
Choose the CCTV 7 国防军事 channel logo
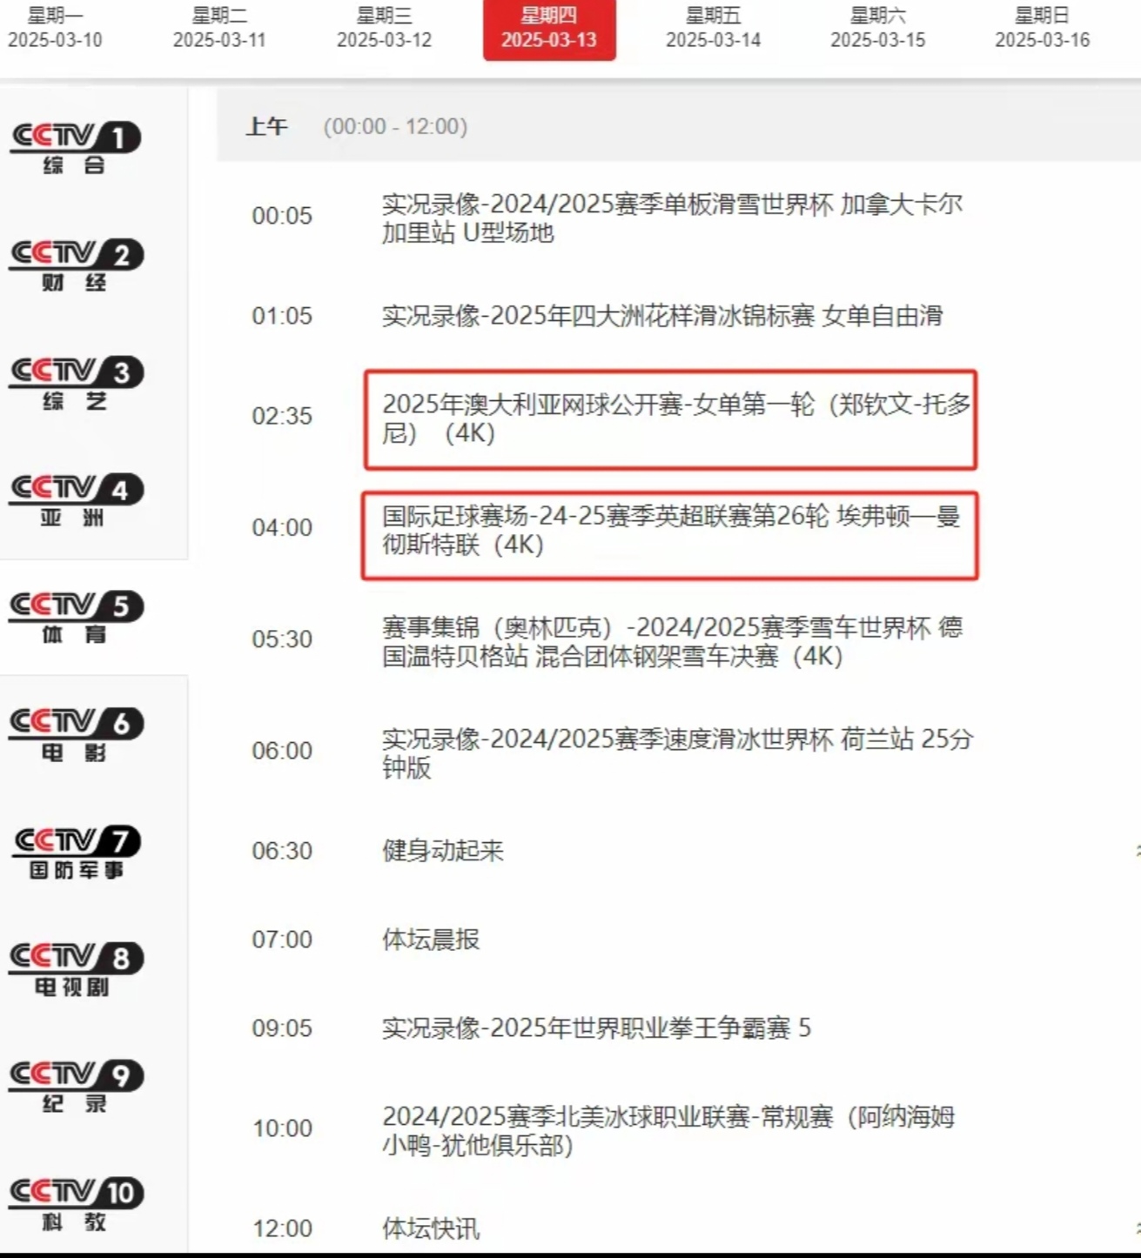[x=76, y=853]
